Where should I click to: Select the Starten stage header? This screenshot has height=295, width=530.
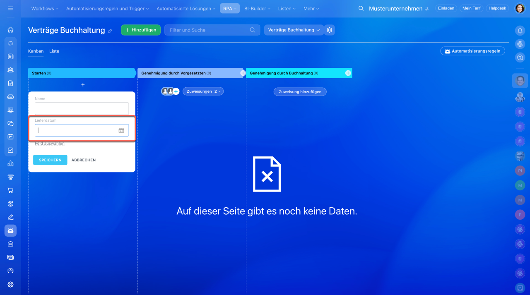(82, 73)
